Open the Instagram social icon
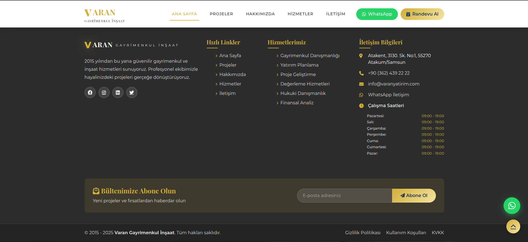The width and height of the screenshot is (528, 242). click(104, 92)
